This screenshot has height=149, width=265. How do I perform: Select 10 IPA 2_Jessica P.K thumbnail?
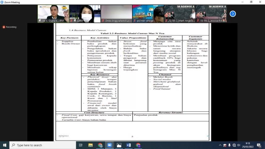(x=211, y=14)
